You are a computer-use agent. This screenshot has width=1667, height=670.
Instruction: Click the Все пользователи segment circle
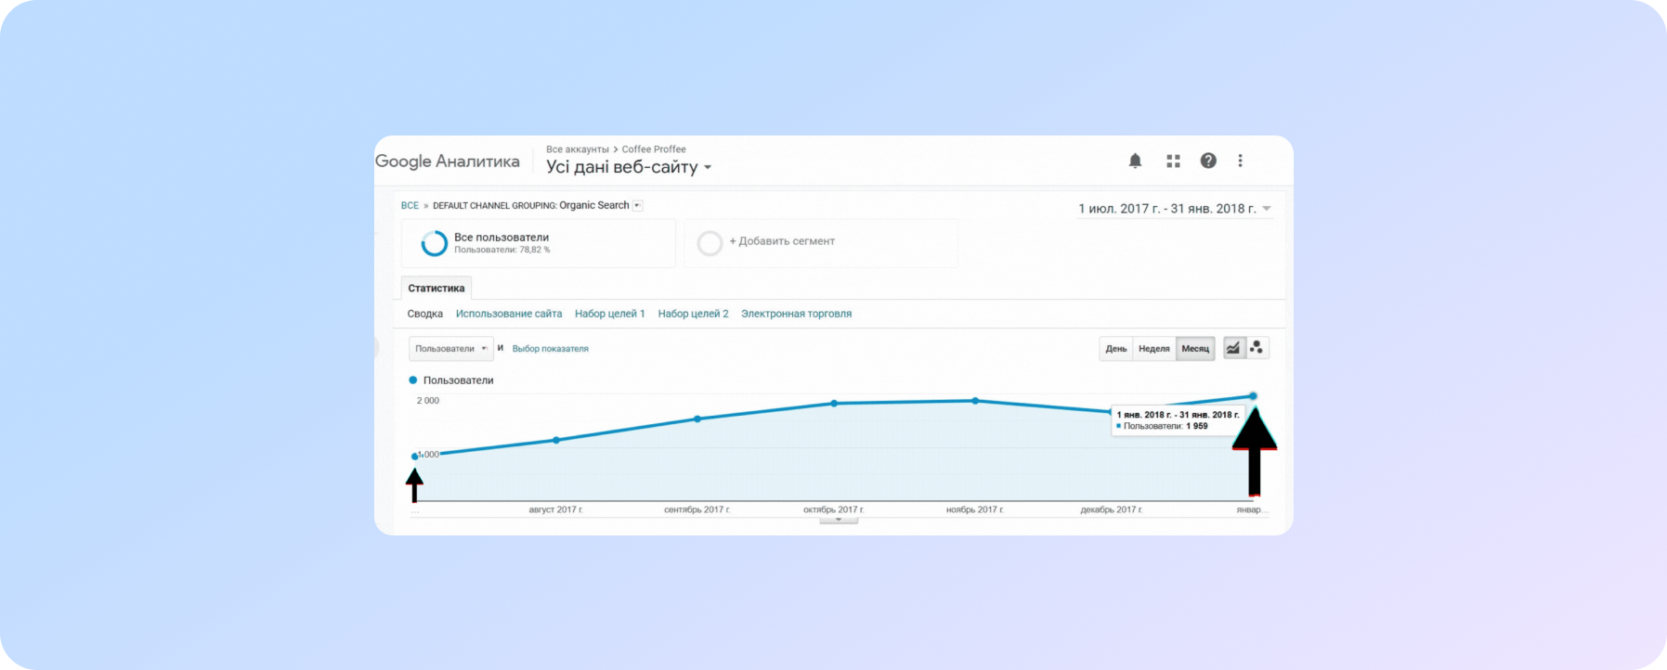pos(434,243)
